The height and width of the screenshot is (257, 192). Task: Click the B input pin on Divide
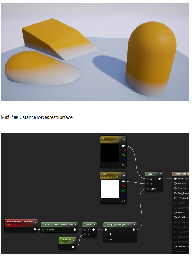coord(85,234)
